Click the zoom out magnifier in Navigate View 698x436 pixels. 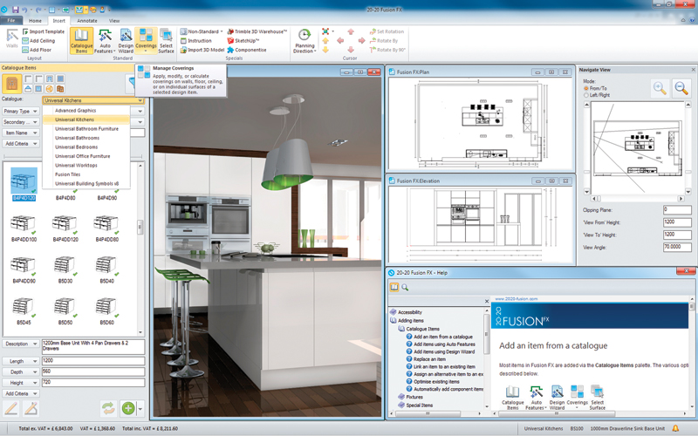(681, 88)
